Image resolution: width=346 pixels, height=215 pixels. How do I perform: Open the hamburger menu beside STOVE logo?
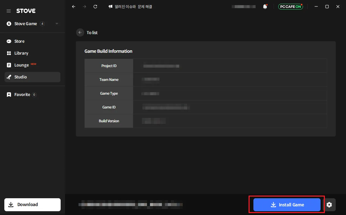coord(9,11)
